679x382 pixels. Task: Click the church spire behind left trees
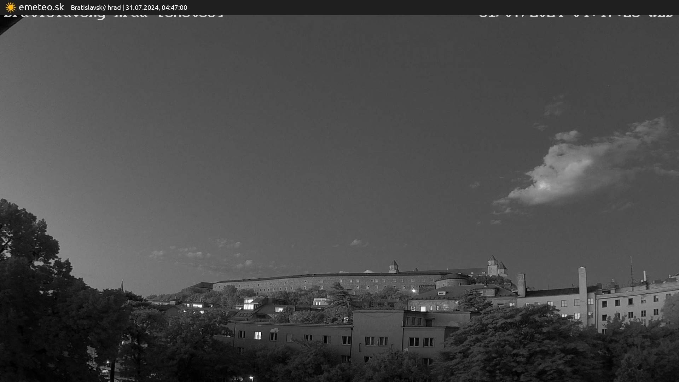(122, 285)
